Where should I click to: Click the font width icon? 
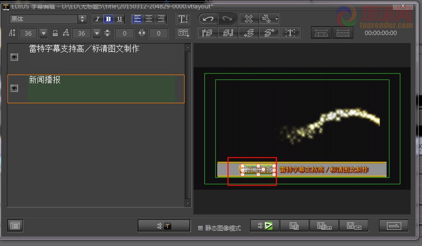[x=66, y=33]
